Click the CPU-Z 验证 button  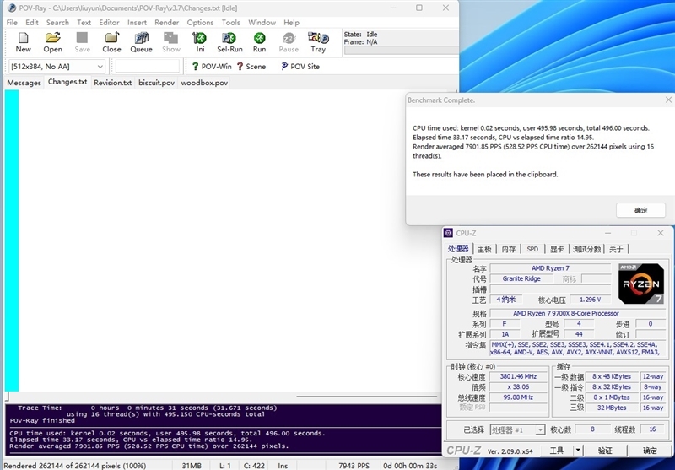pyautogui.click(x=605, y=451)
